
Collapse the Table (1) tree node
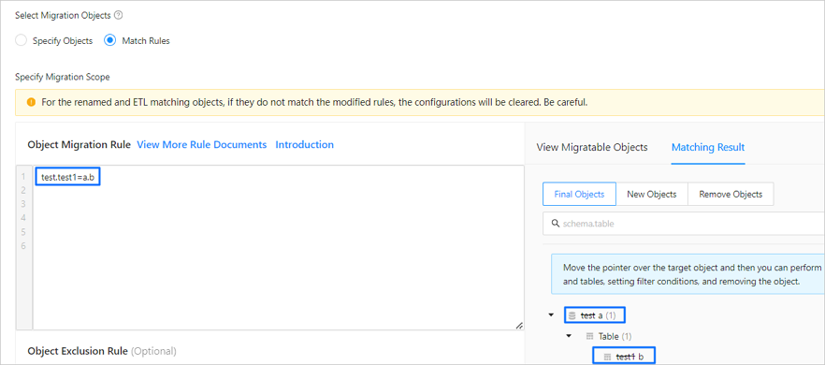(569, 335)
